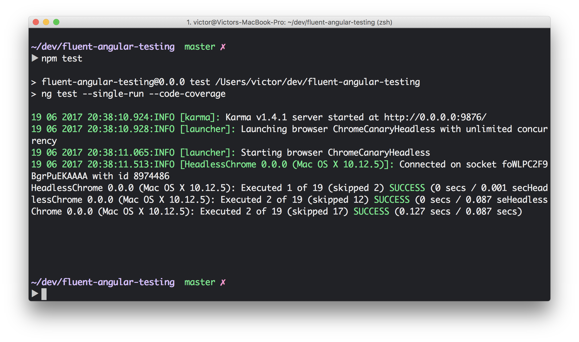Click the [karma]: log tag
This screenshot has height=342, width=579.
coord(200,117)
